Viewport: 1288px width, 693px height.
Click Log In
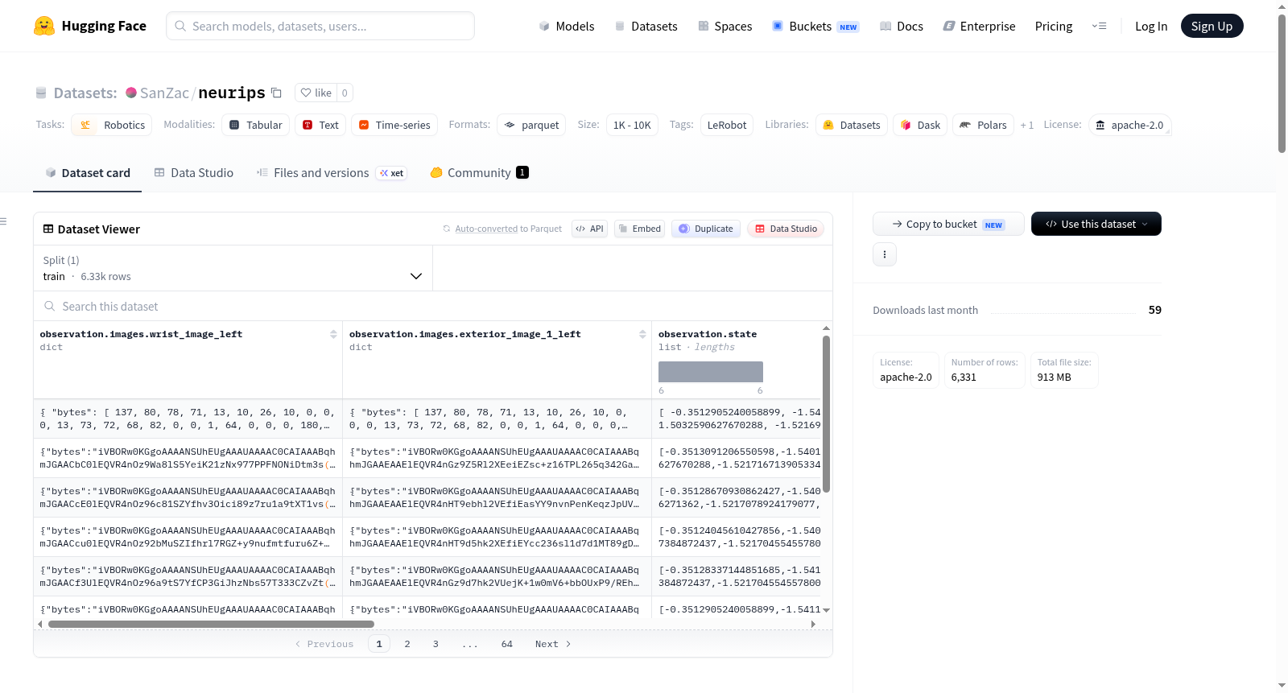[x=1151, y=26]
